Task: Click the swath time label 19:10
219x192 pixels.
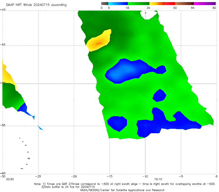Action: tap(158, 179)
